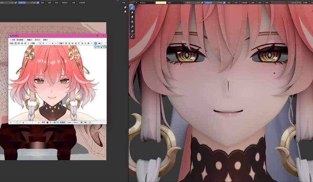Image resolution: width=313 pixels, height=182 pixels.
Task: Click the magenta color swatch in the PmxView bottom bar
Action: click(x=47, y=122)
